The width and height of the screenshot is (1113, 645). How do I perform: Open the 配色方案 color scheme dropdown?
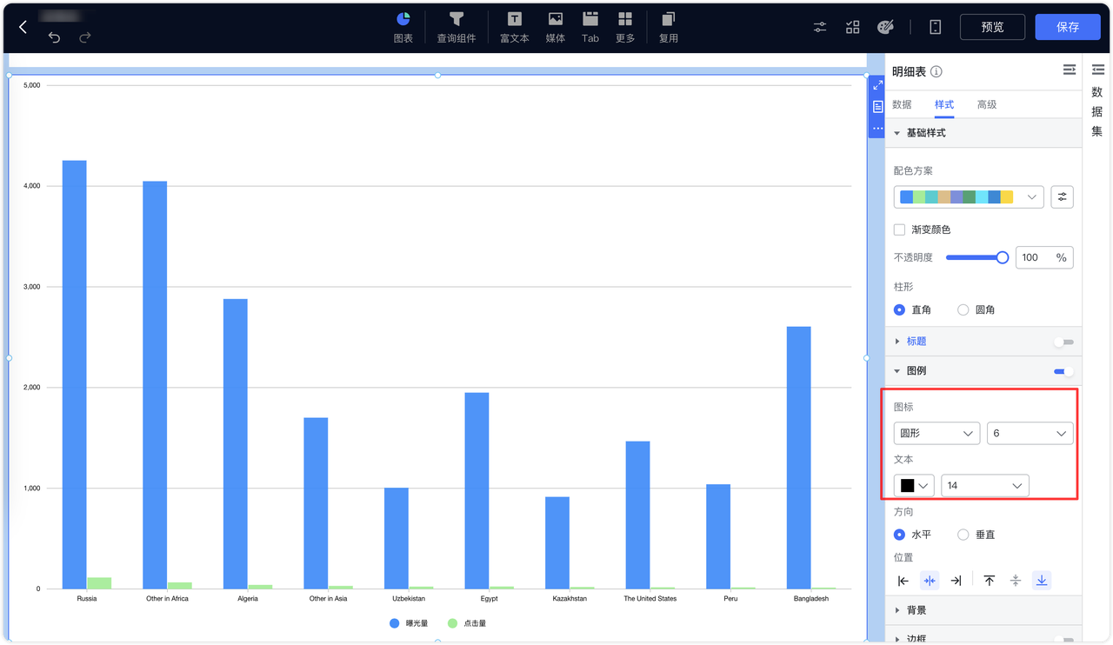click(969, 197)
